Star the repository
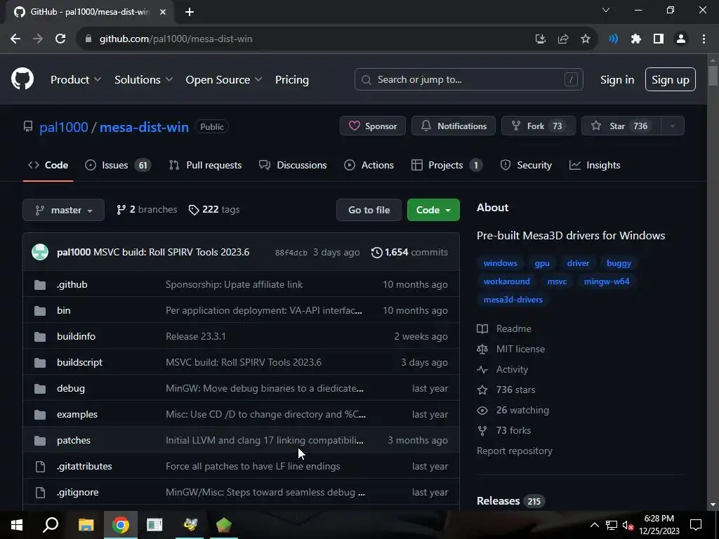Viewport: 719px width, 539px height. point(621,126)
